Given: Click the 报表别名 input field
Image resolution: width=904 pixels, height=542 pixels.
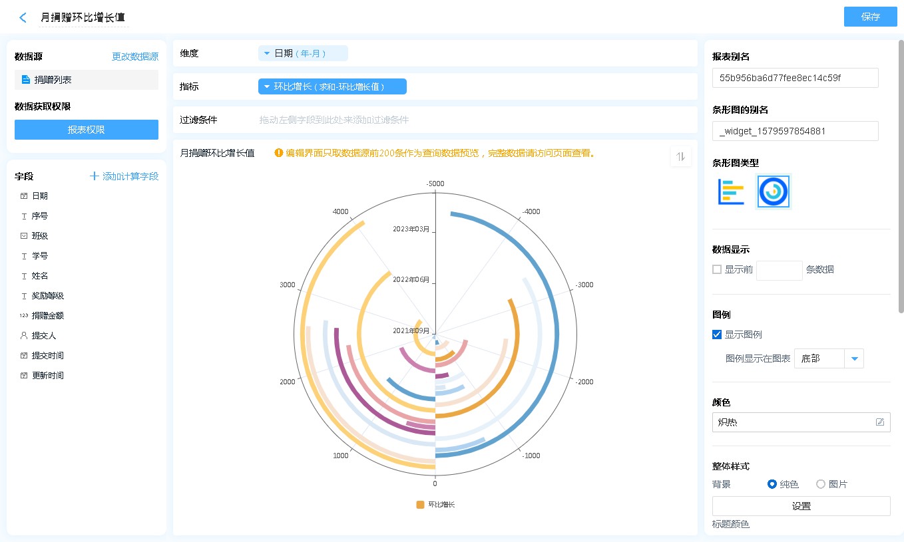Looking at the screenshot, I should tap(795, 78).
